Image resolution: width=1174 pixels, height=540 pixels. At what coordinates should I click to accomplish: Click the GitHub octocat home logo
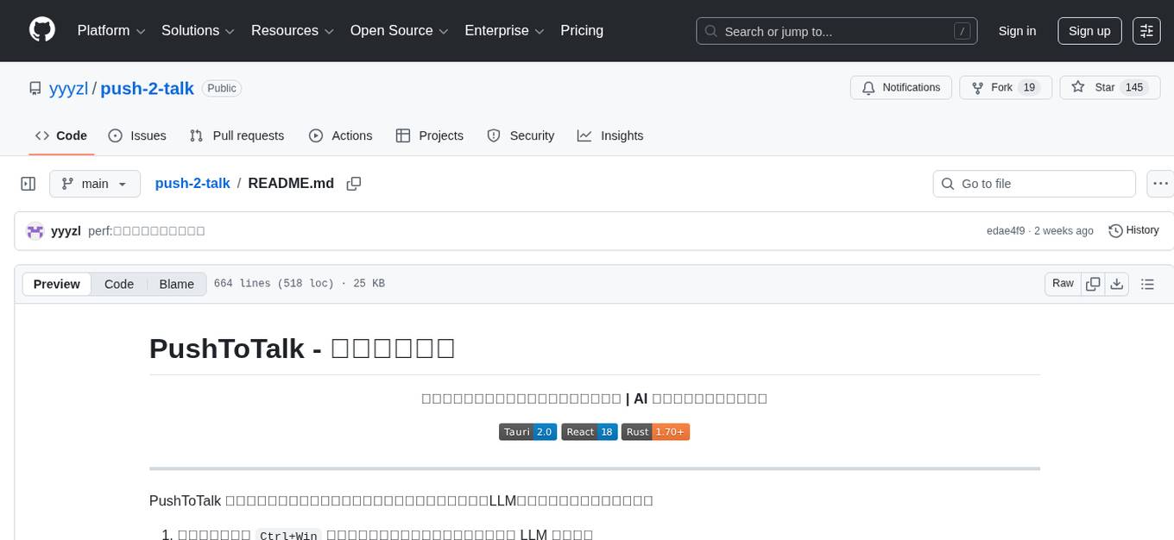(x=41, y=30)
